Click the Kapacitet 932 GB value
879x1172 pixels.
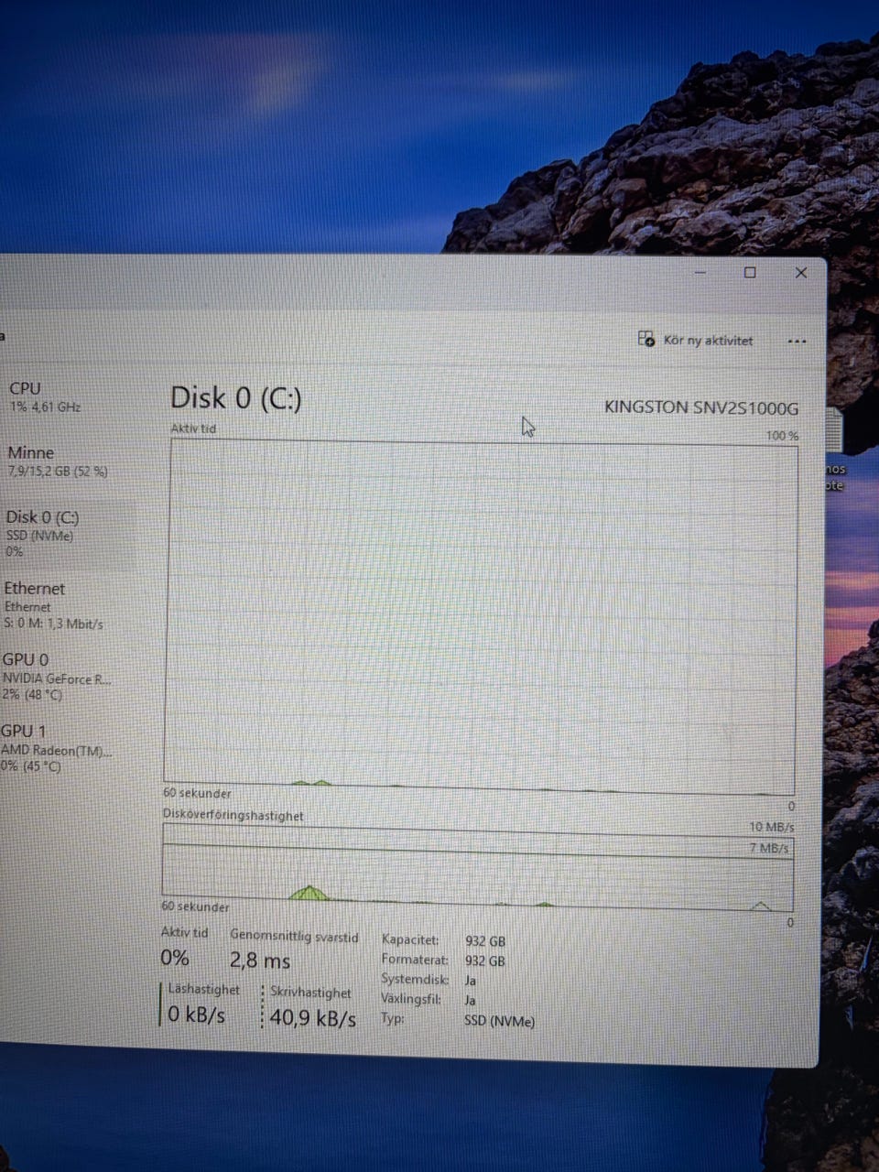point(485,941)
